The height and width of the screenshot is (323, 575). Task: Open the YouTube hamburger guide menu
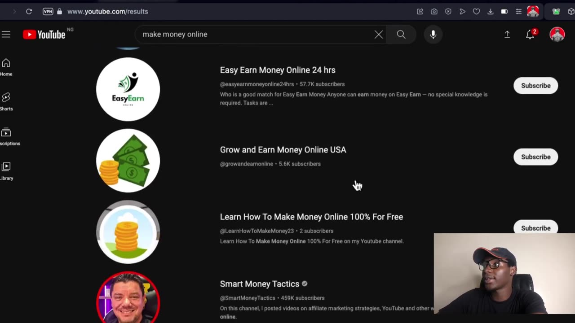[6, 34]
